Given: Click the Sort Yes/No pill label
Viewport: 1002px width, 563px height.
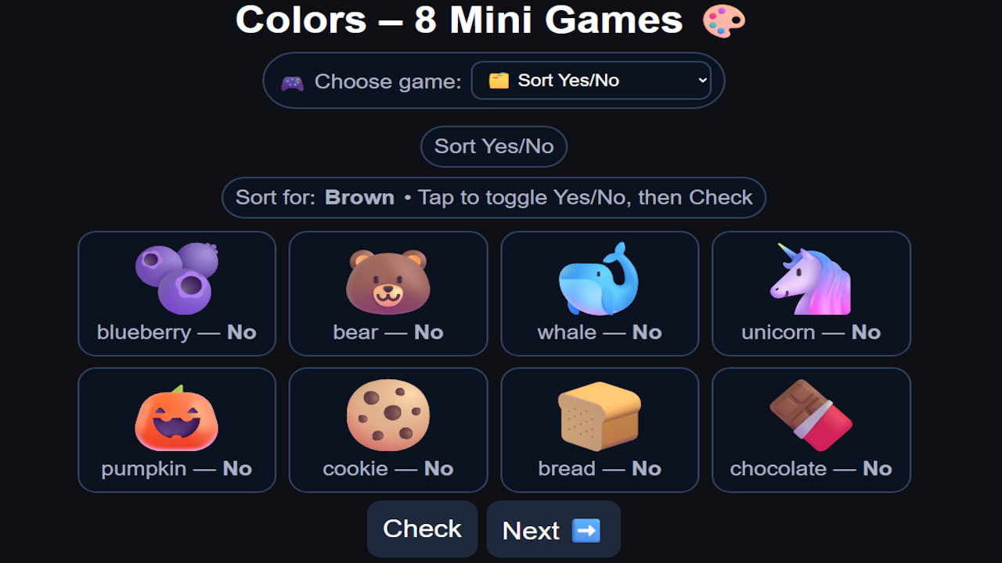Looking at the screenshot, I should (x=494, y=146).
